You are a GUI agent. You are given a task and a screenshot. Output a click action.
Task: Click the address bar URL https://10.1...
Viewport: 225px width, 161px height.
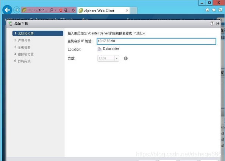(x=37, y=10)
